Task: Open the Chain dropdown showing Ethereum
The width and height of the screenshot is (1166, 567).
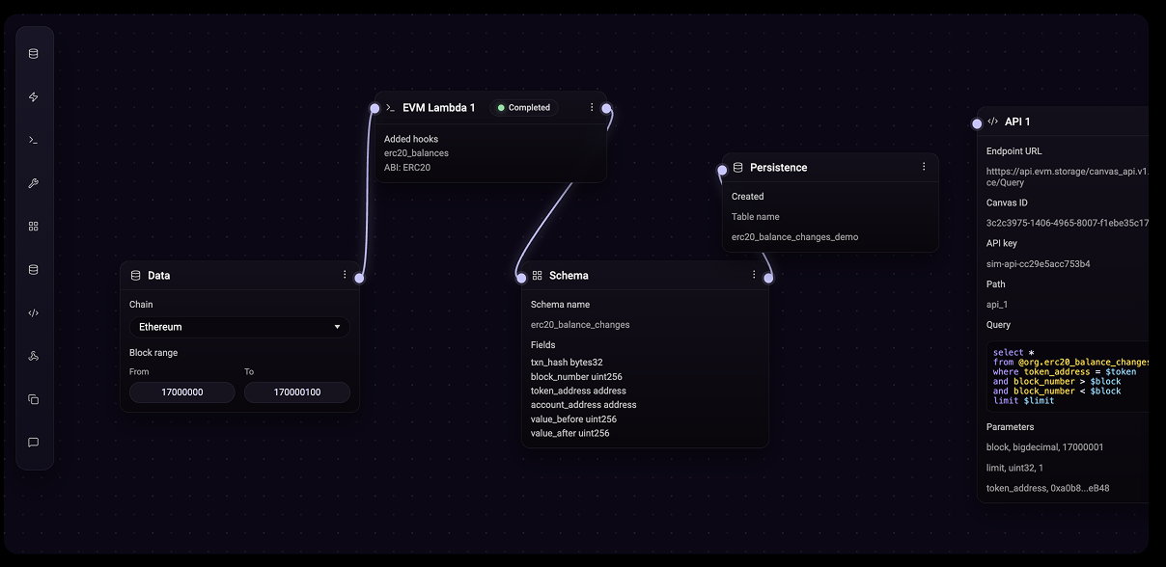Action: point(238,327)
